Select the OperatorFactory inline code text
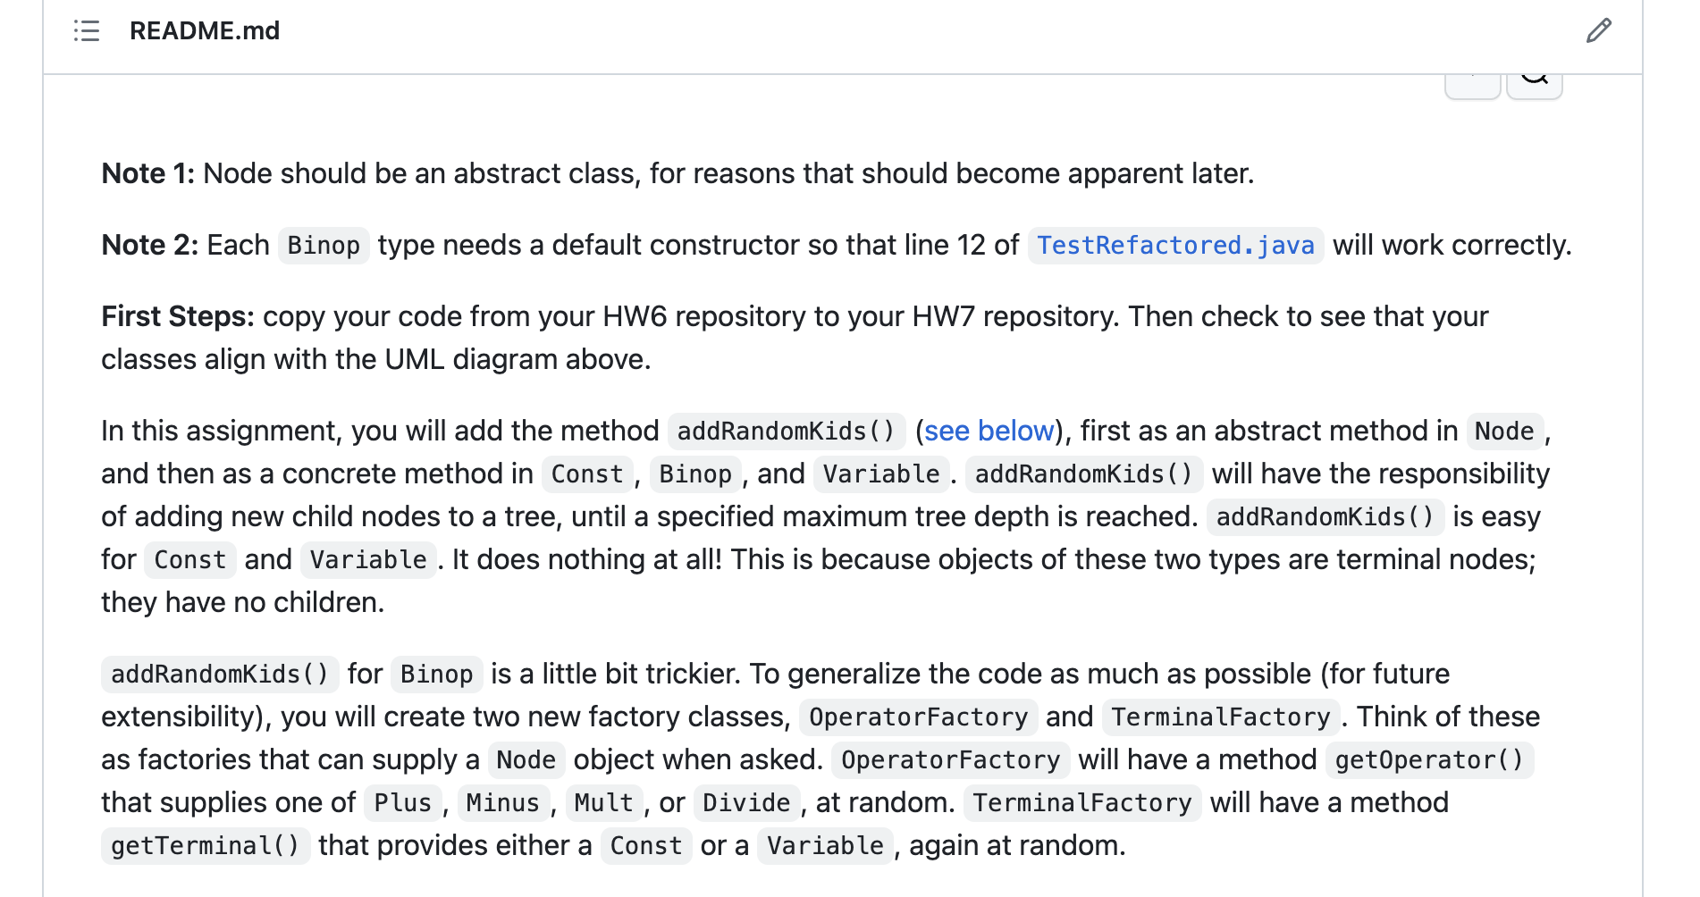 (917, 717)
